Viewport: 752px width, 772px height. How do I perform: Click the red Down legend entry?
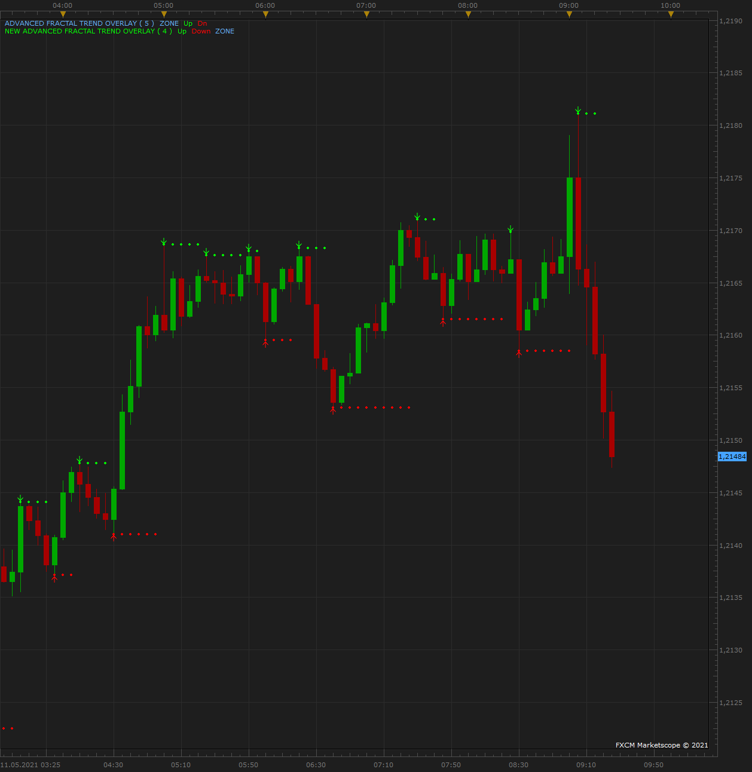[201, 31]
